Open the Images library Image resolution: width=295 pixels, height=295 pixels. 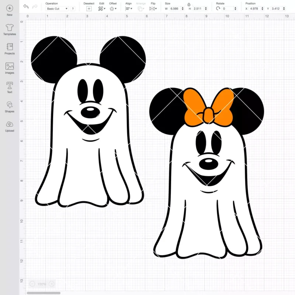[10, 68]
